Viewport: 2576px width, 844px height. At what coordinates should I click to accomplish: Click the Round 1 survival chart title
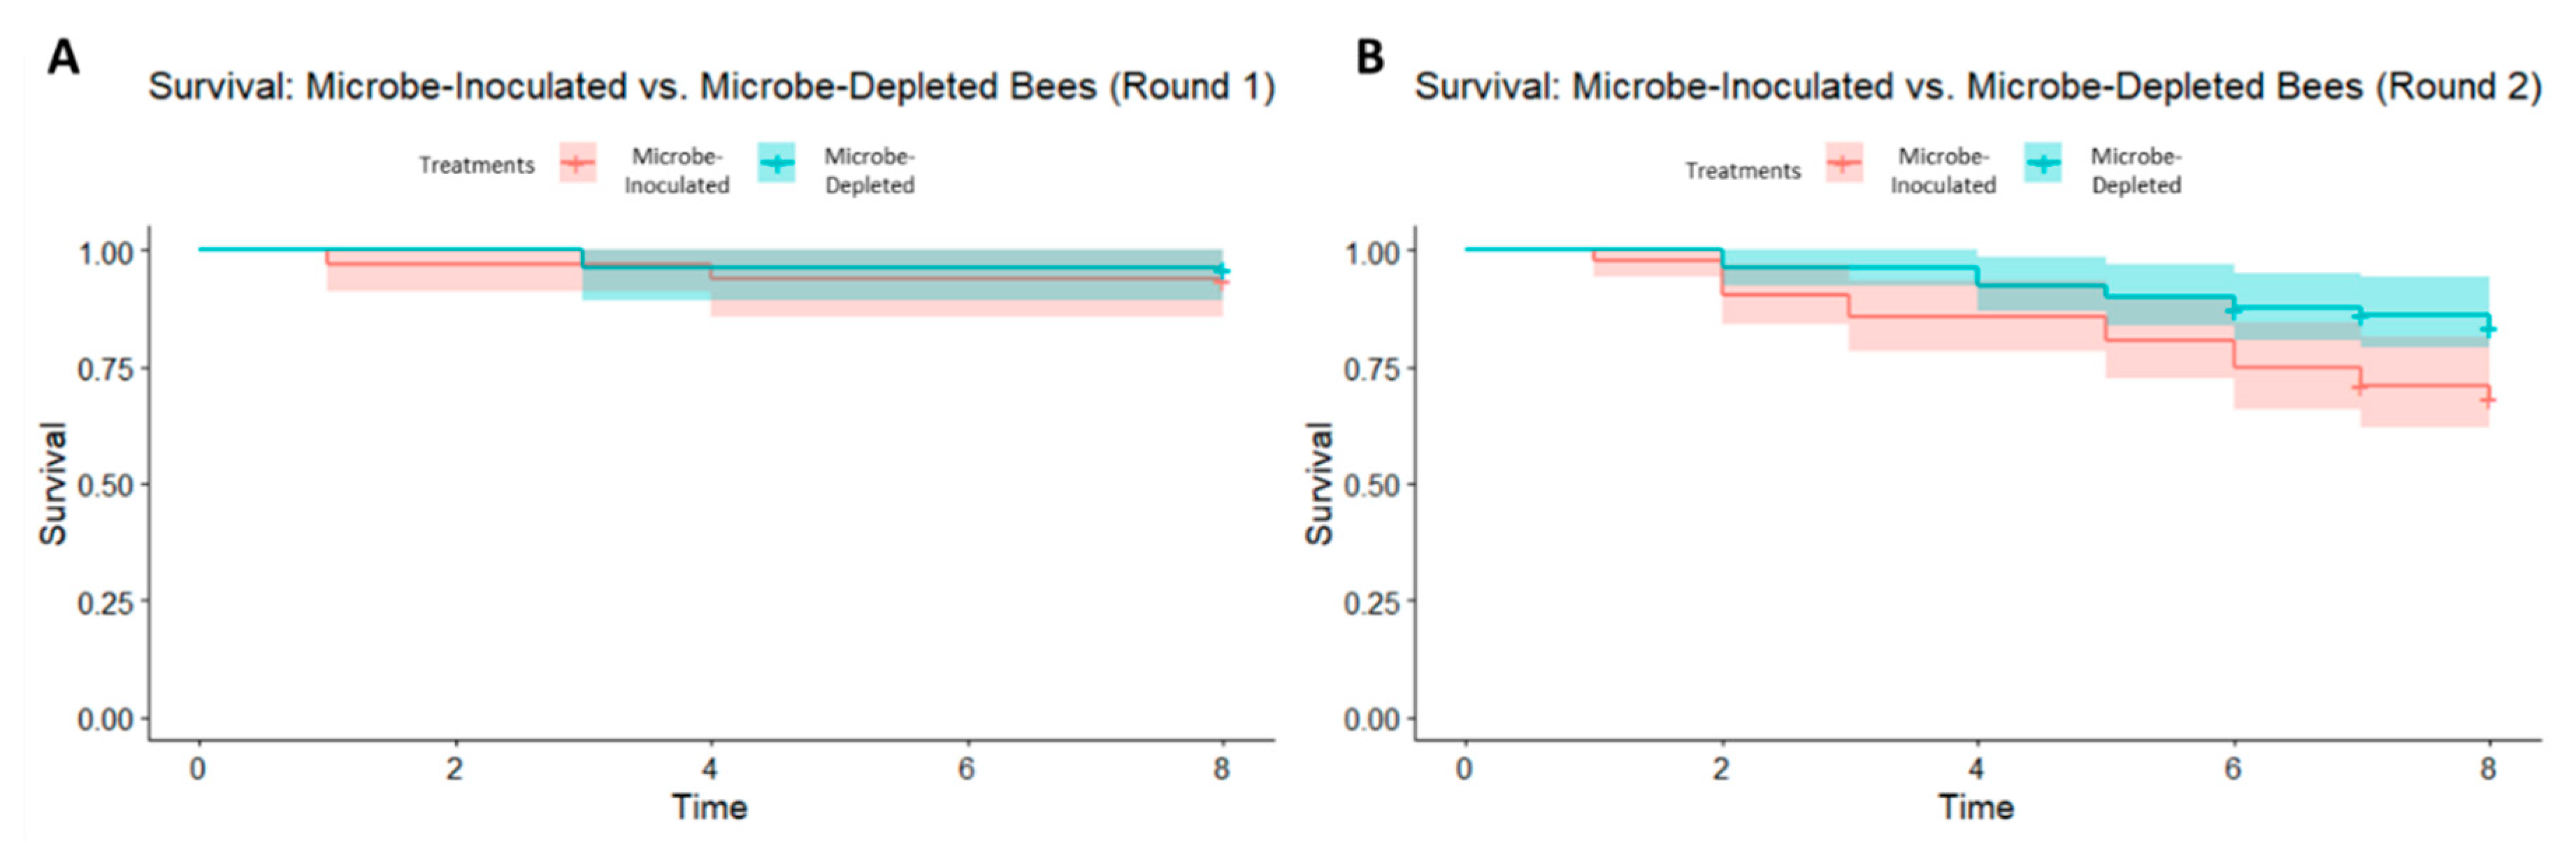pyautogui.click(x=711, y=87)
